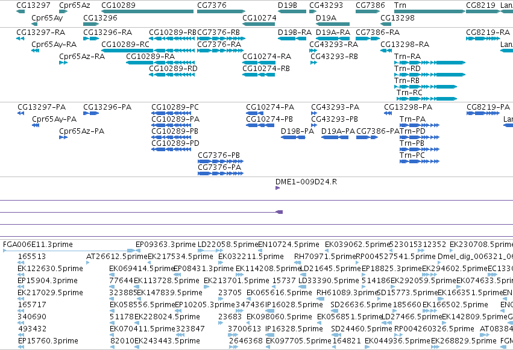Select the D19A-PA protein label
The width and height of the screenshot is (513, 350).
tap(338, 131)
